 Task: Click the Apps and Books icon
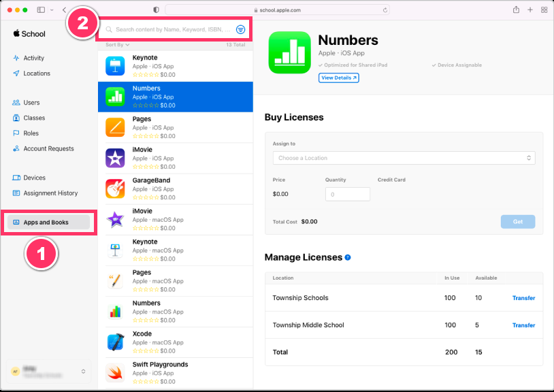coord(16,222)
